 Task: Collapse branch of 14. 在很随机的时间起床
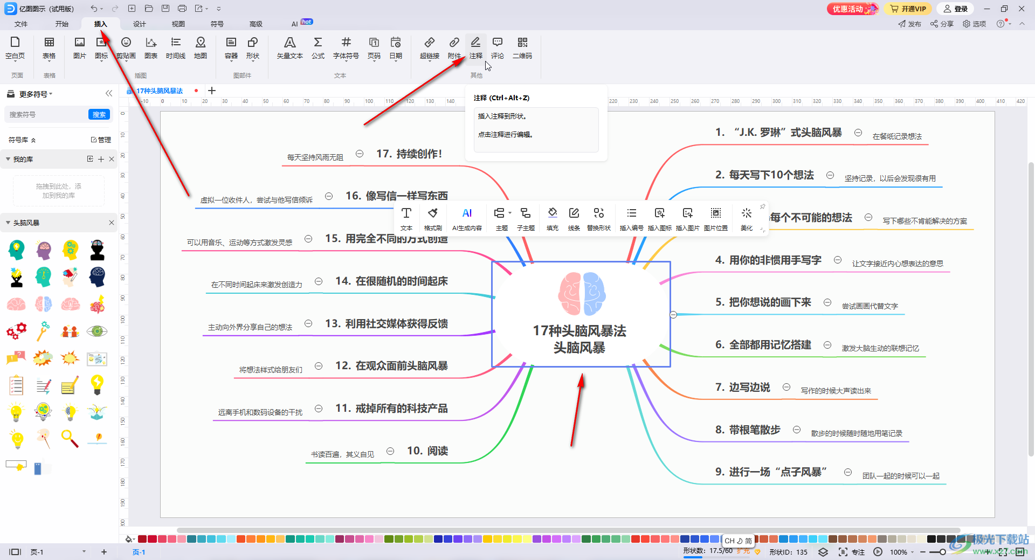coord(319,281)
